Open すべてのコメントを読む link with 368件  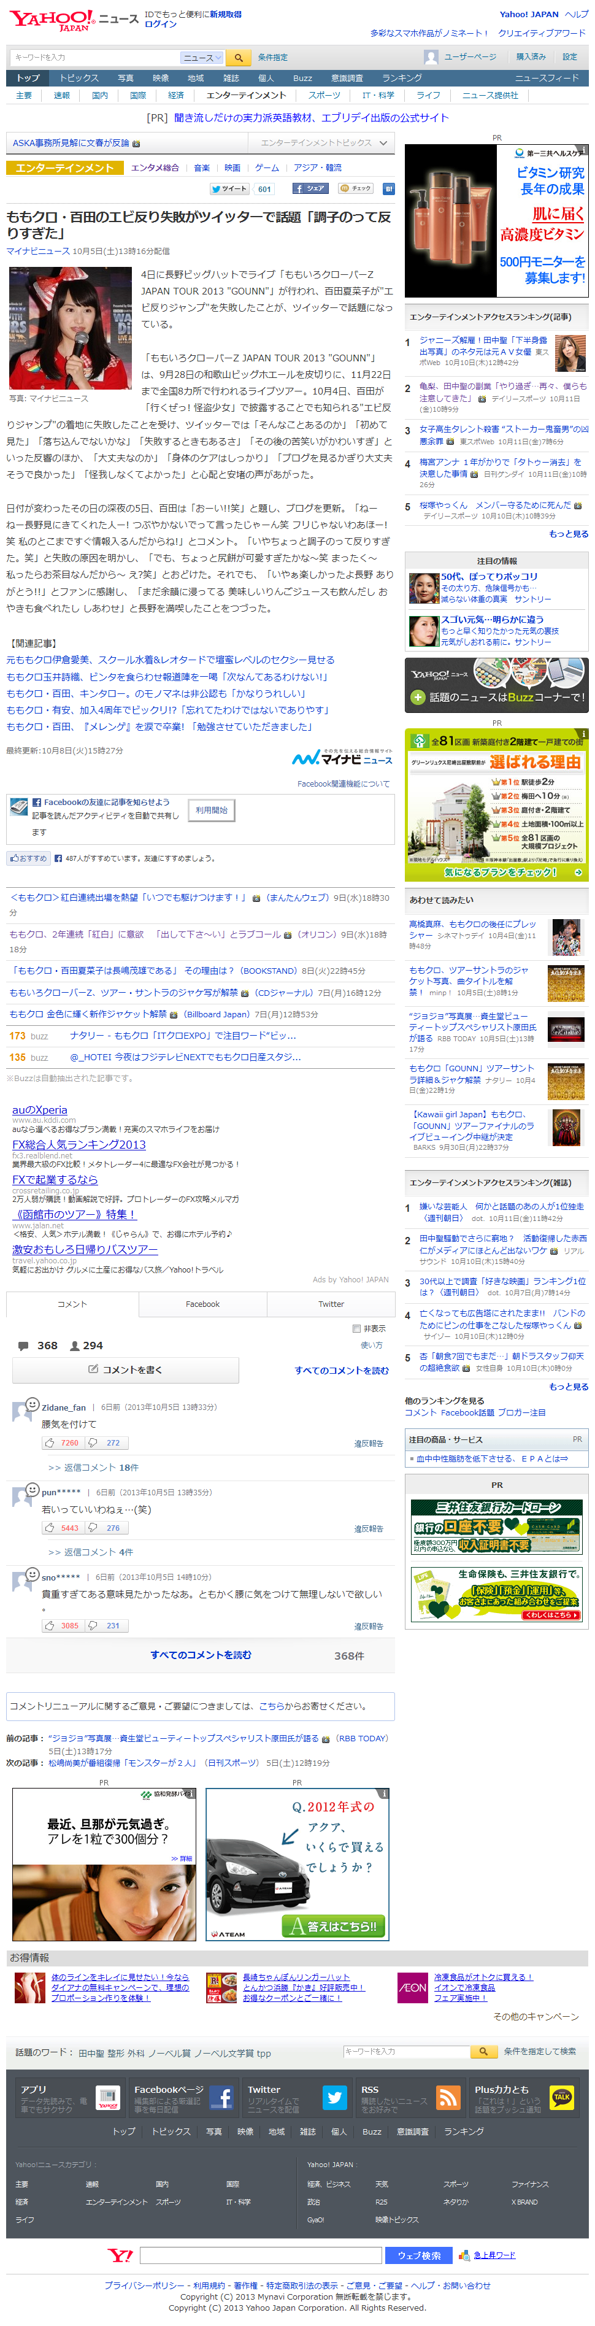coord(201,1655)
